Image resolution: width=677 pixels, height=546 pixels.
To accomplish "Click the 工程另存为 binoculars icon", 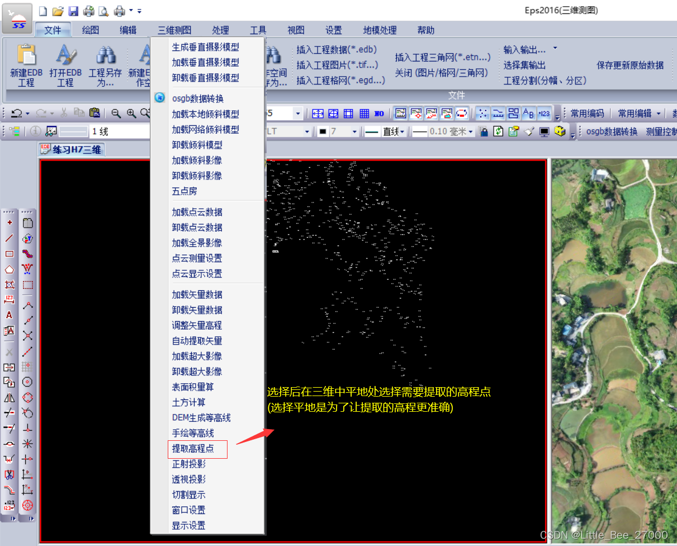I will coord(105,66).
